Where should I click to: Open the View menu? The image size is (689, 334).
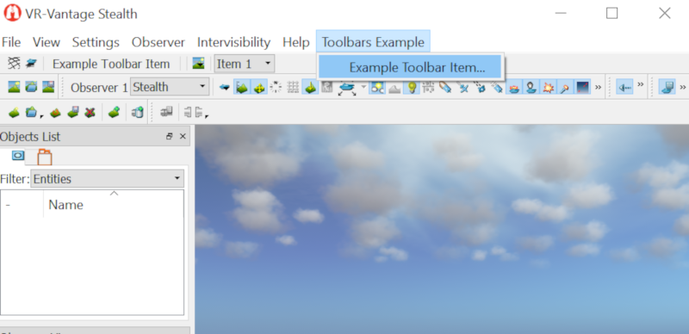tap(47, 42)
